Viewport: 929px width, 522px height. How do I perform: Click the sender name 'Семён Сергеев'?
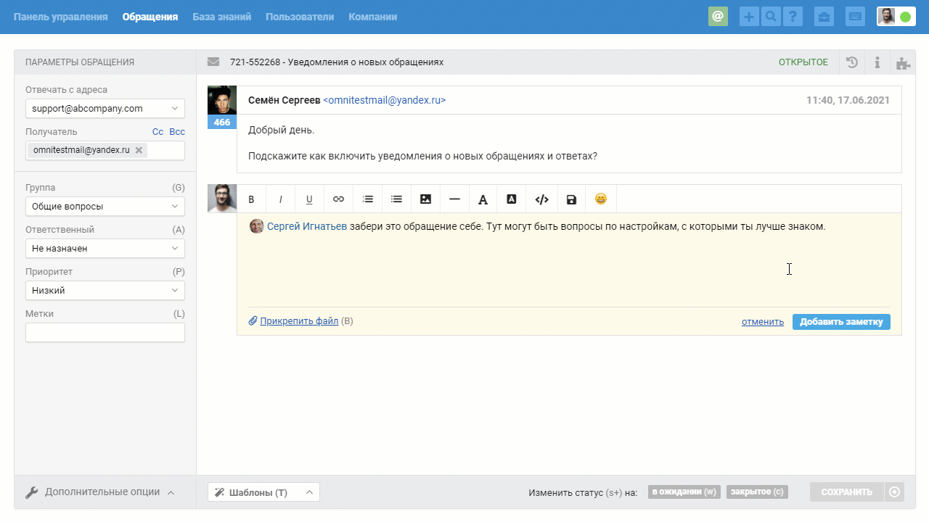[x=284, y=101]
